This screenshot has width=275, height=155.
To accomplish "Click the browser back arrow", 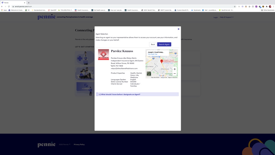I will 2,7.
